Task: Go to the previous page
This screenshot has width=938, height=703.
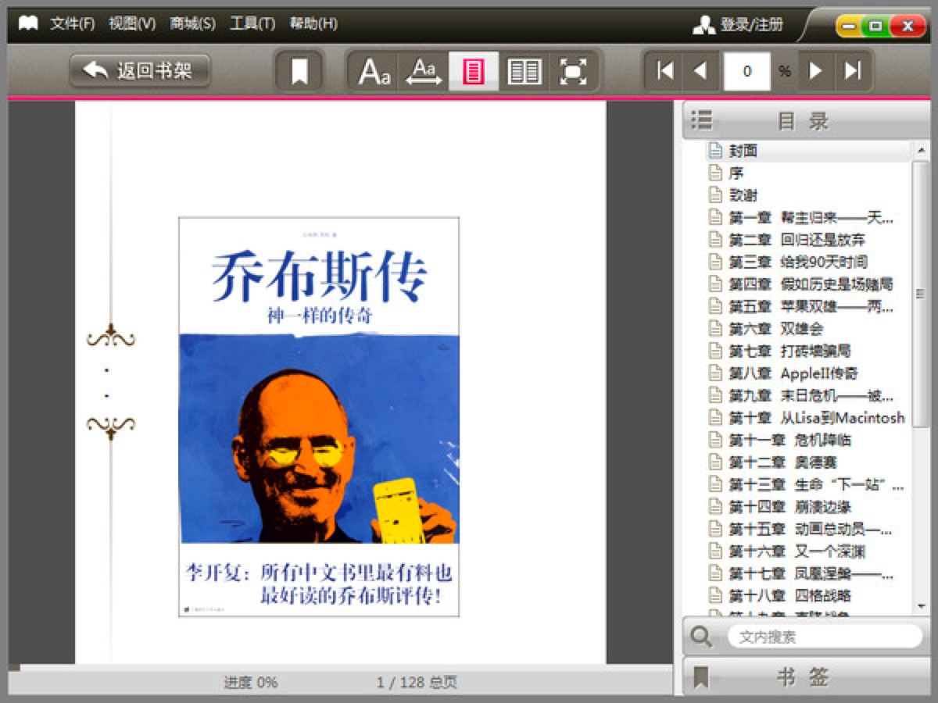Action: (x=700, y=70)
